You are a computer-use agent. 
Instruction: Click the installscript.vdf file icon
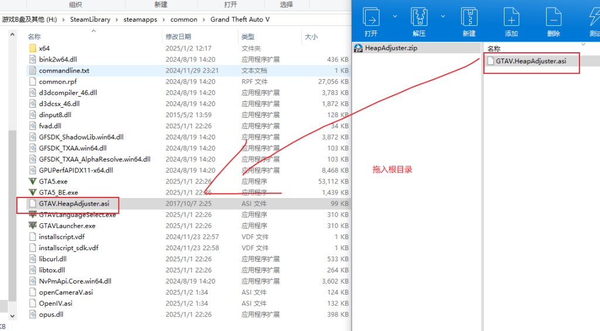[x=33, y=237]
